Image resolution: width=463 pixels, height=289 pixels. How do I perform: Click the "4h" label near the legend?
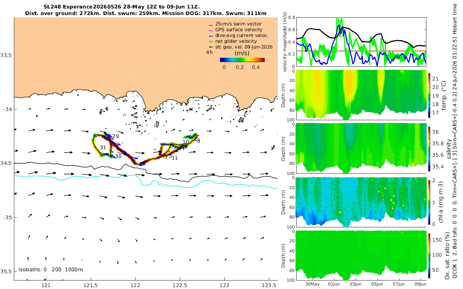tap(210, 52)
